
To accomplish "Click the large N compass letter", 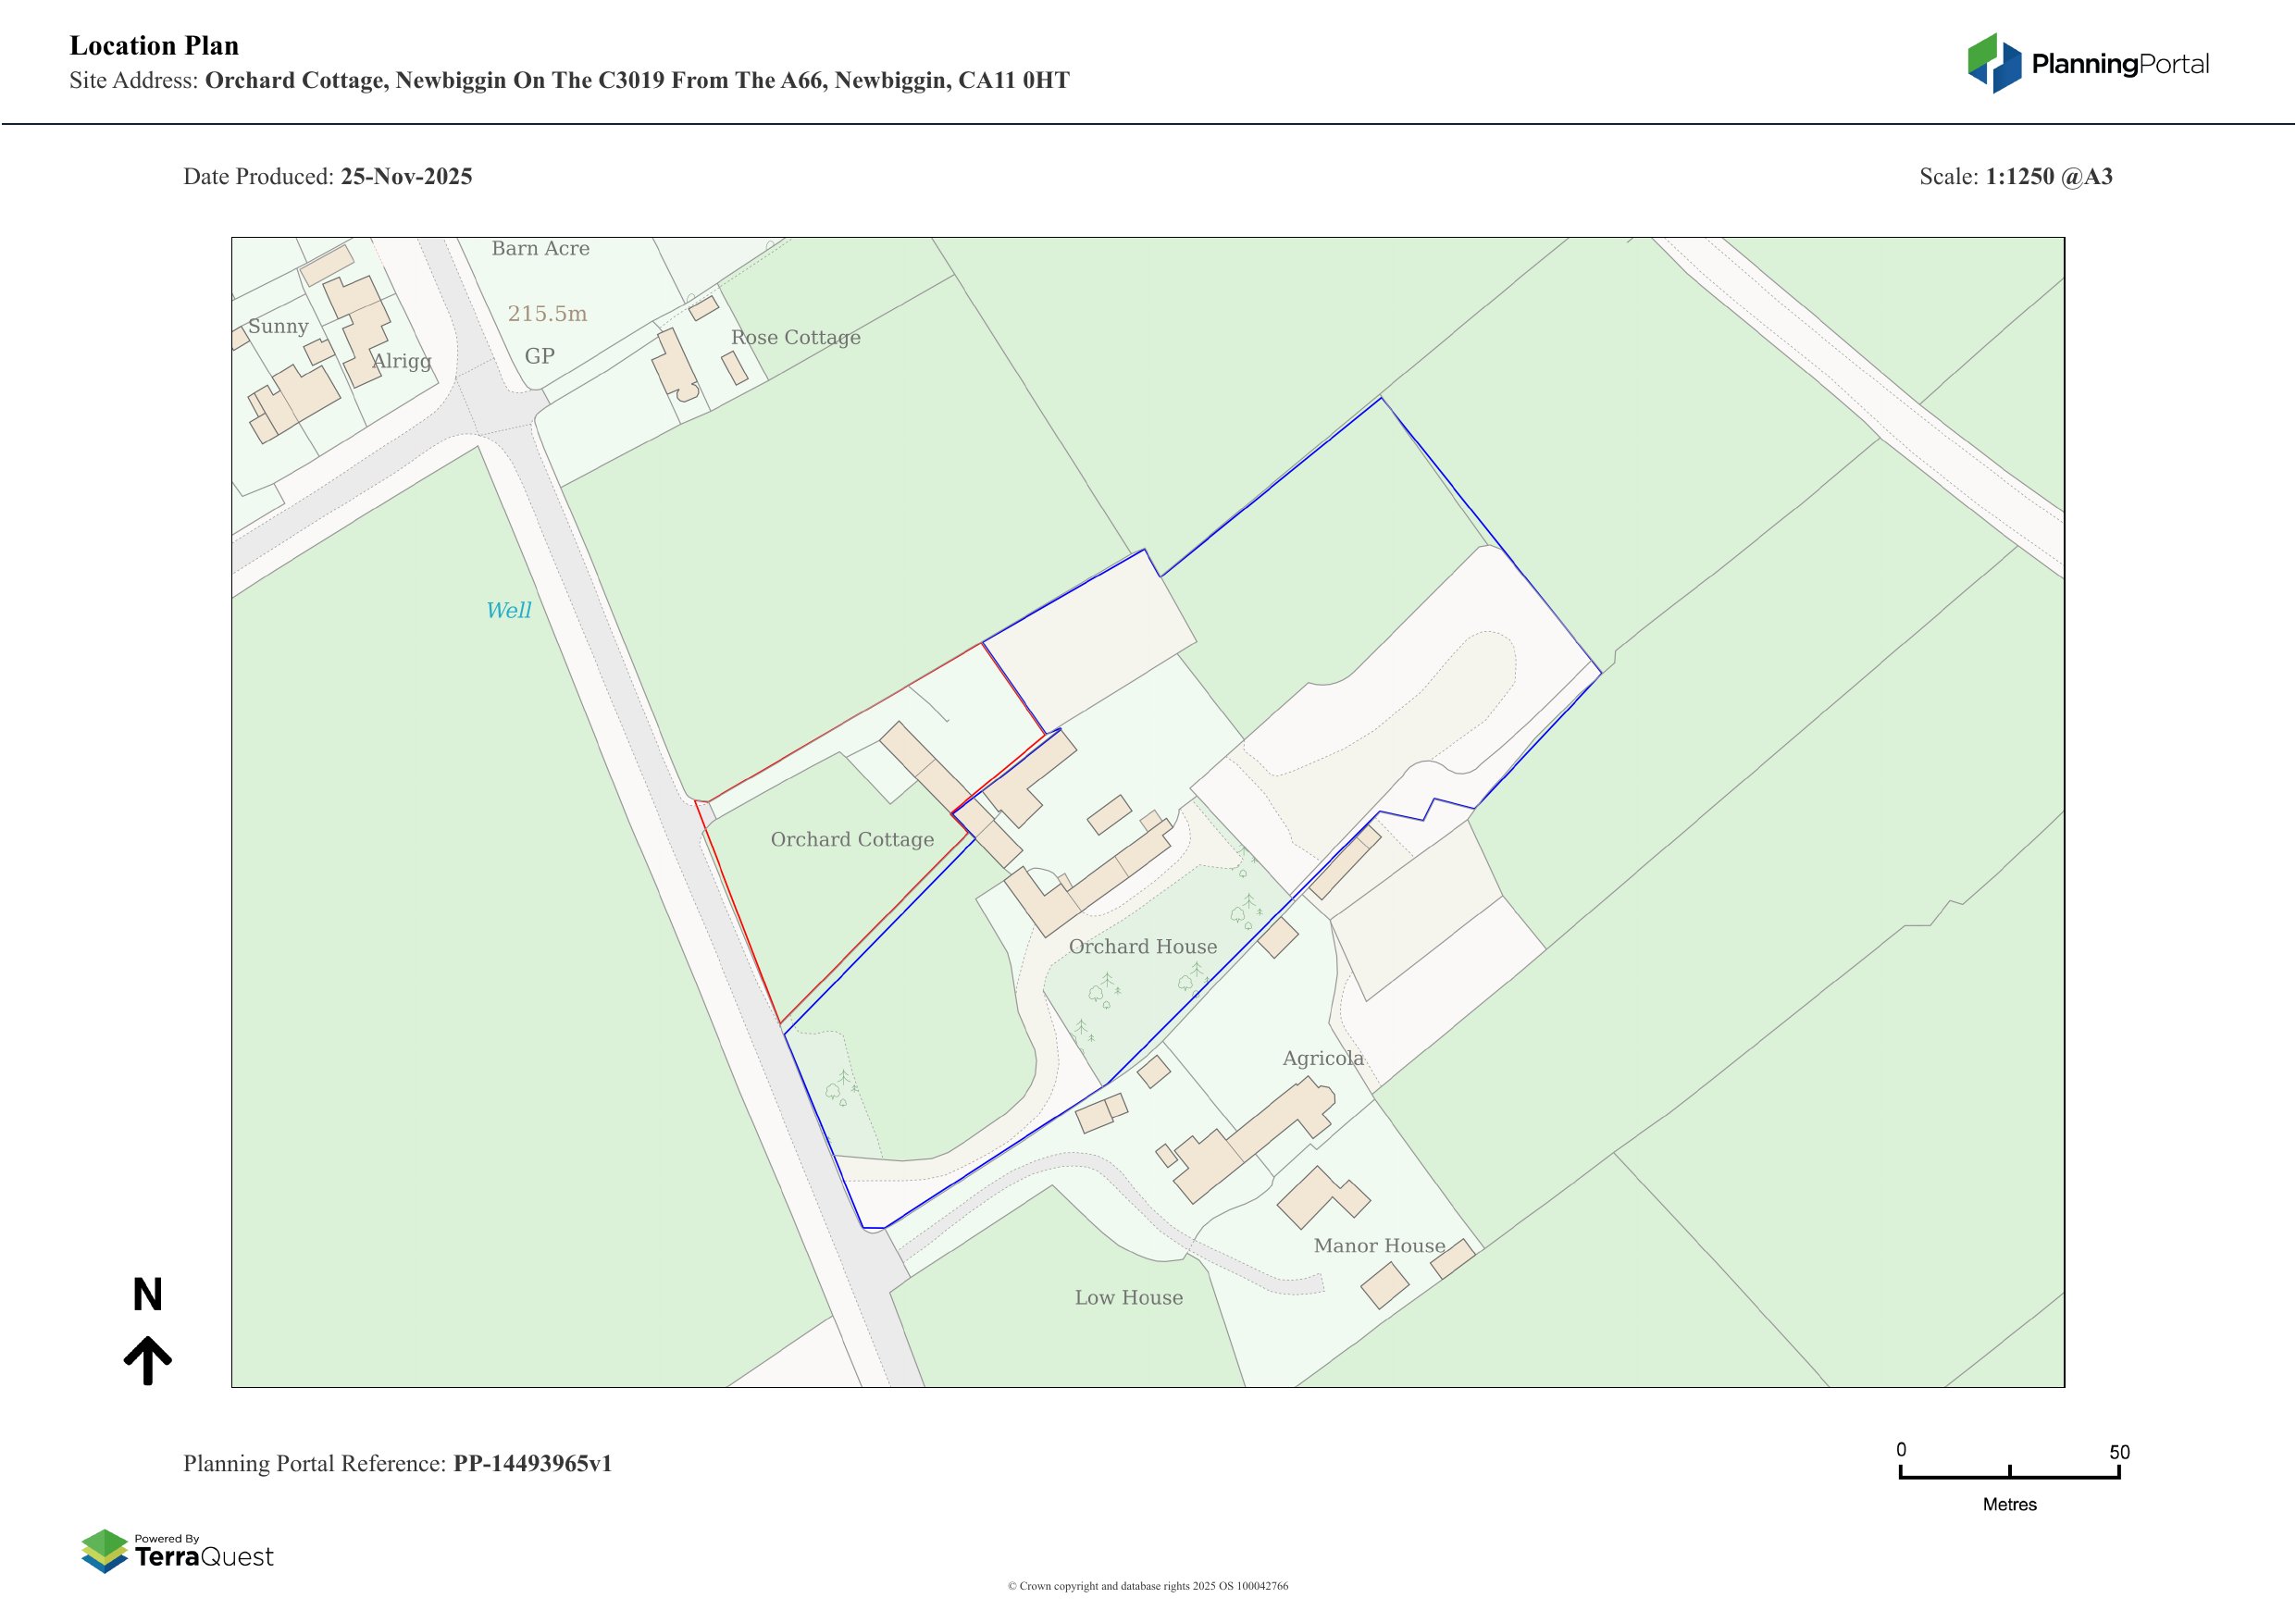I will click(x=148, y=1295).
